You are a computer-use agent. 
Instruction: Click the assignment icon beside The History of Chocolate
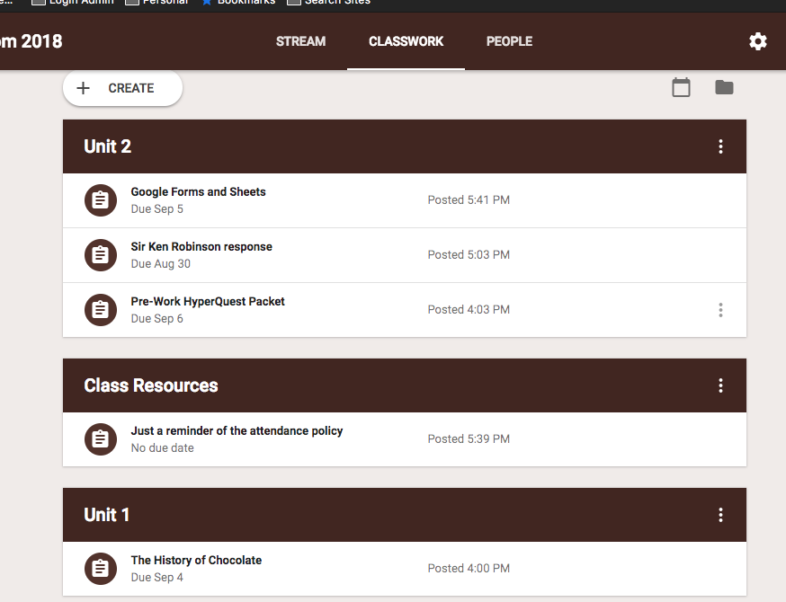tap(100, 569)
